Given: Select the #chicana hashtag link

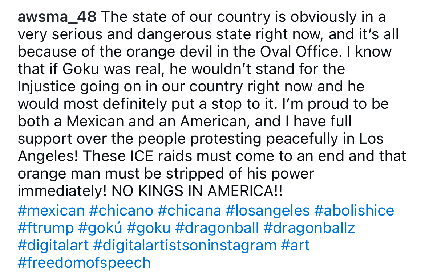Looking at the screenshot, I should coord(190,210).
